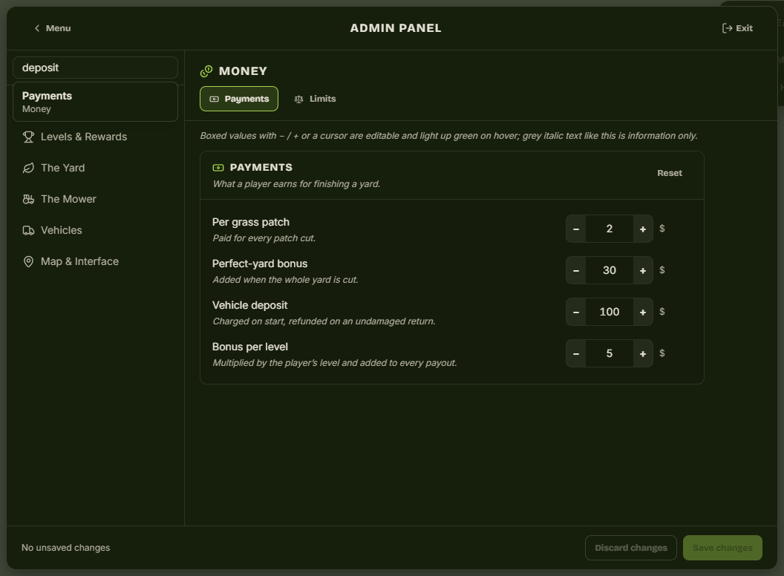Click the Map & Interface pin icon
The image size is (784, 576).
[28, 261]
